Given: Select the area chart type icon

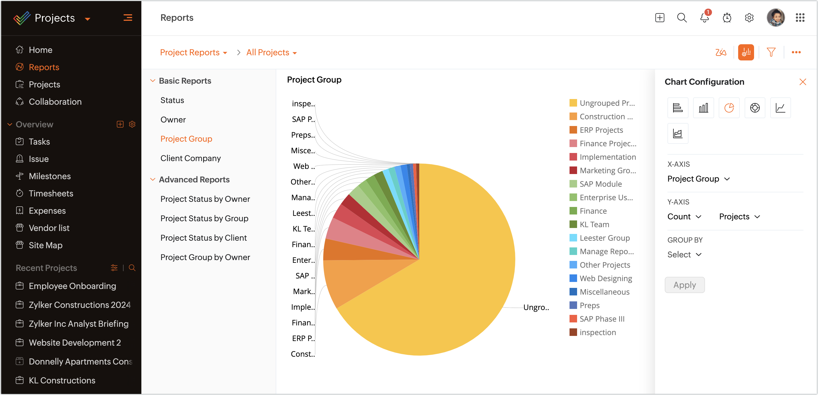Looking at the screenshot, I should point(678,134).
